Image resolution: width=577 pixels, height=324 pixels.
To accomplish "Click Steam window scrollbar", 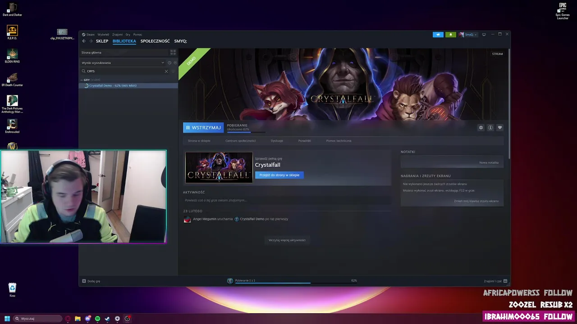I will tap(509, 103).
